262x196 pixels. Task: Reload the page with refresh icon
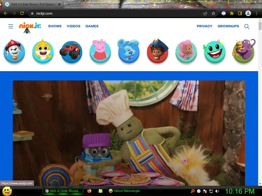coord(22,13)
